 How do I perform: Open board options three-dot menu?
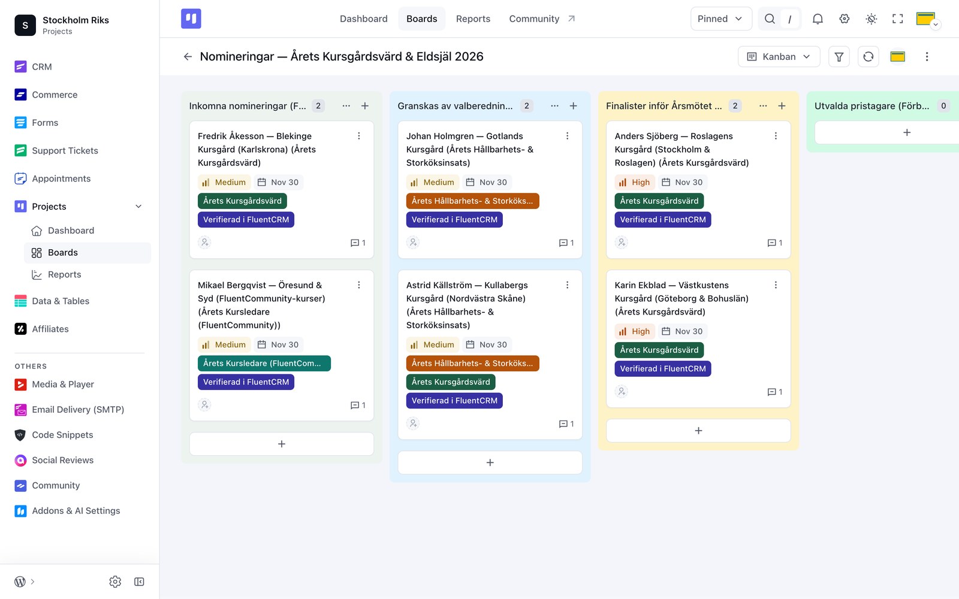[927, 57]
